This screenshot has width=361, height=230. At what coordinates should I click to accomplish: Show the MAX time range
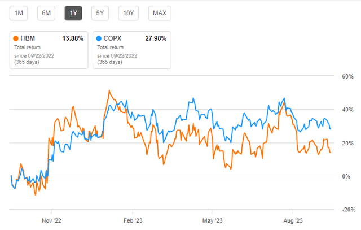160,13
